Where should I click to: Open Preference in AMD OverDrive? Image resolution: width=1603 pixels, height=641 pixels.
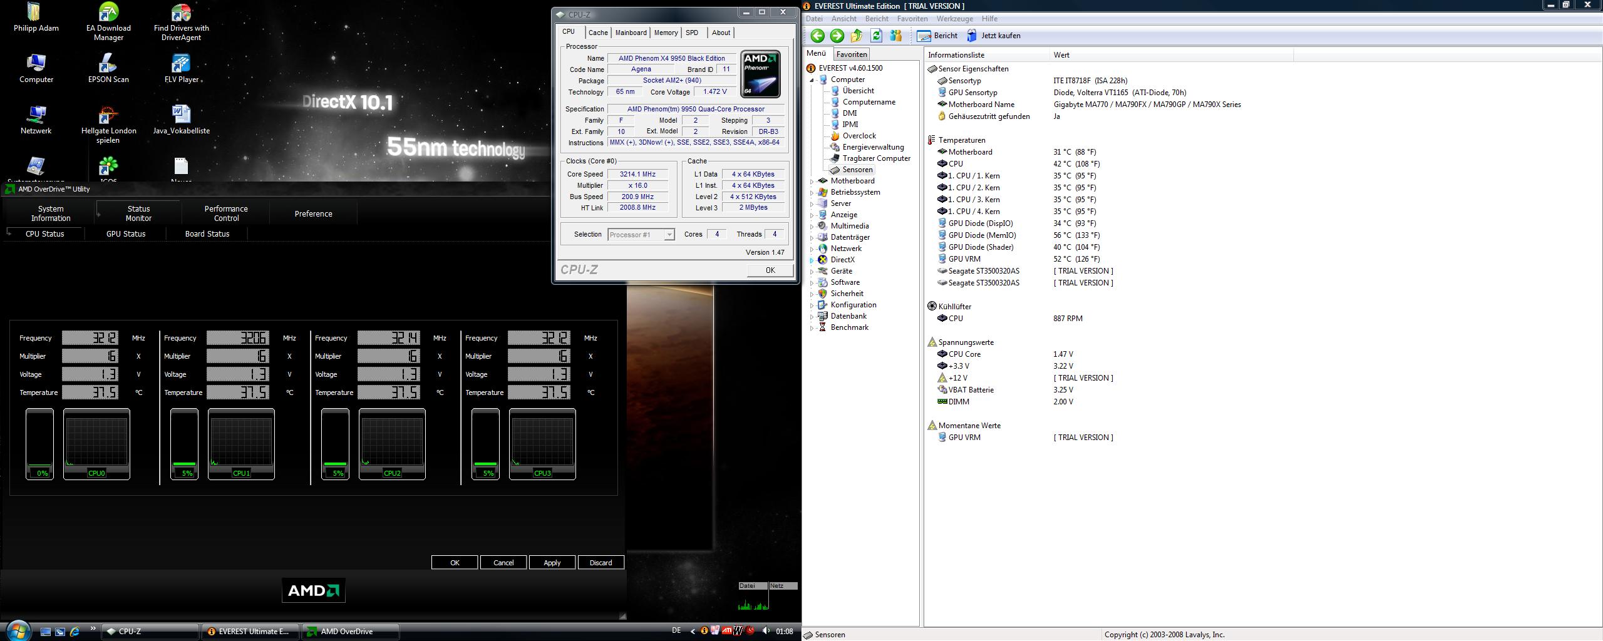[313, 213]
